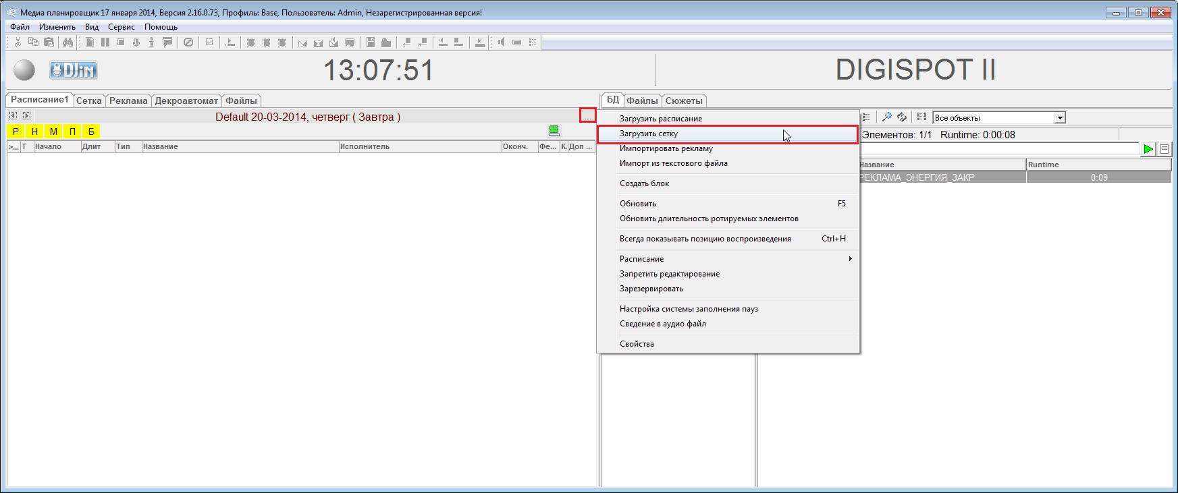Click the green monitor icon above schedule
This screenshot has height=493, width=1178.
[554, 131]
